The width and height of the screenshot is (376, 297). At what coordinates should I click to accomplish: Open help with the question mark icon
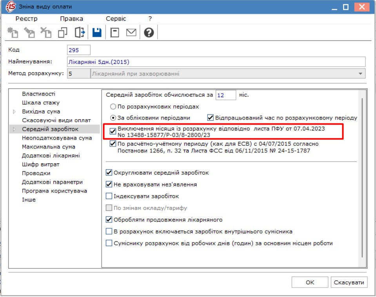pyautogui.click(x=149, y=33)
